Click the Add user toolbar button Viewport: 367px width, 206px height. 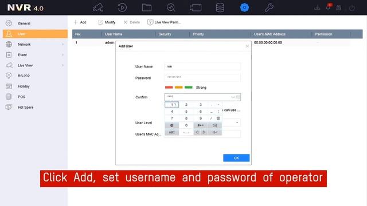pos(80,22)
